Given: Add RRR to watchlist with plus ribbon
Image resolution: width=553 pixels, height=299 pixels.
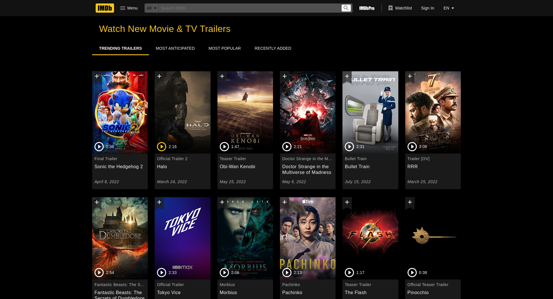Looking at the screenshot, I should click(x=410, y=76).
